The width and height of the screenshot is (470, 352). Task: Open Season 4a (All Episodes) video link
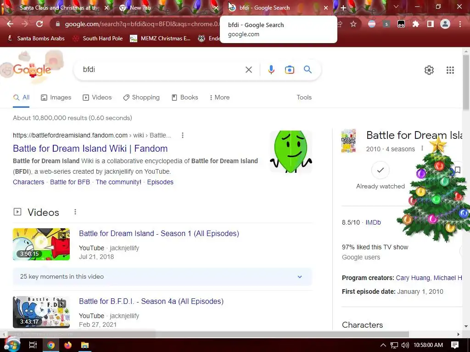coord(151,302)
